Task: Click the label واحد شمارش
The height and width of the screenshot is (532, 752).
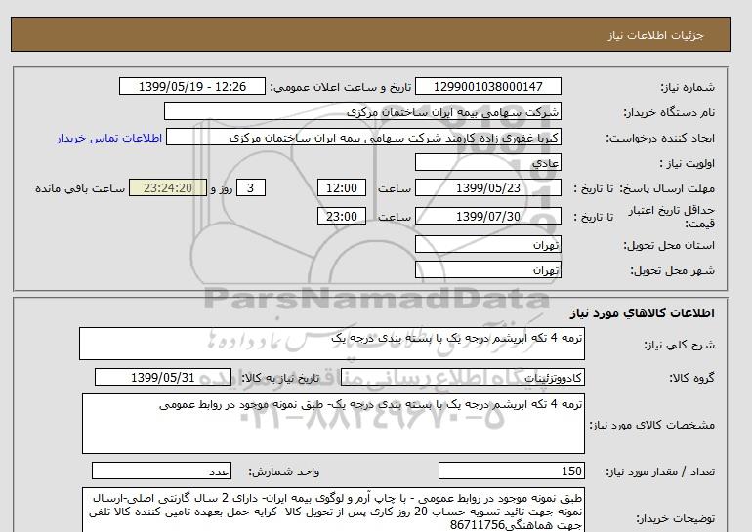Action: coord(284,472)
